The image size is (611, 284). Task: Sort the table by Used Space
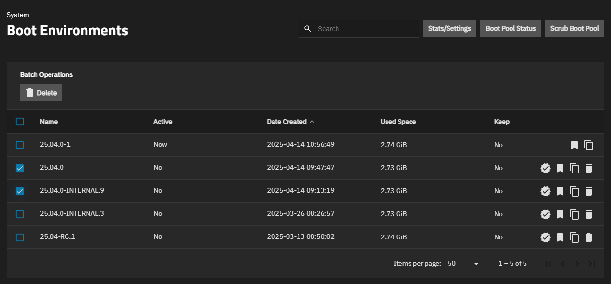[x=398, y=122]
